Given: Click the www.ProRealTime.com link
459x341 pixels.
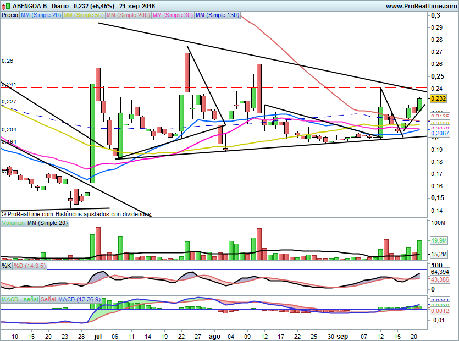Looking at the screenshot, I should pos(421,6).
